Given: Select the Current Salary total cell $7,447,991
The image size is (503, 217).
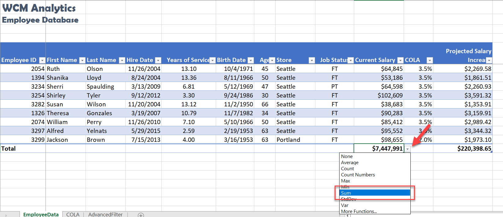Looking at the screenshot, I should [379, 149].
